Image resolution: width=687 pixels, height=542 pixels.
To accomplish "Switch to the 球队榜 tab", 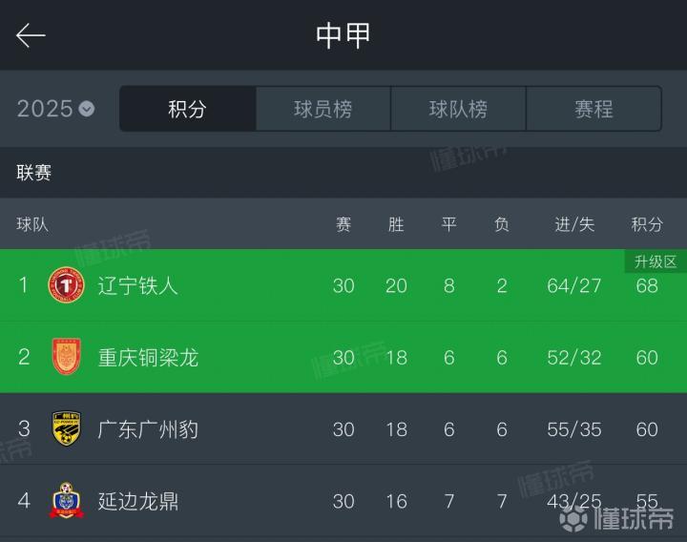I will click(458, 109).
